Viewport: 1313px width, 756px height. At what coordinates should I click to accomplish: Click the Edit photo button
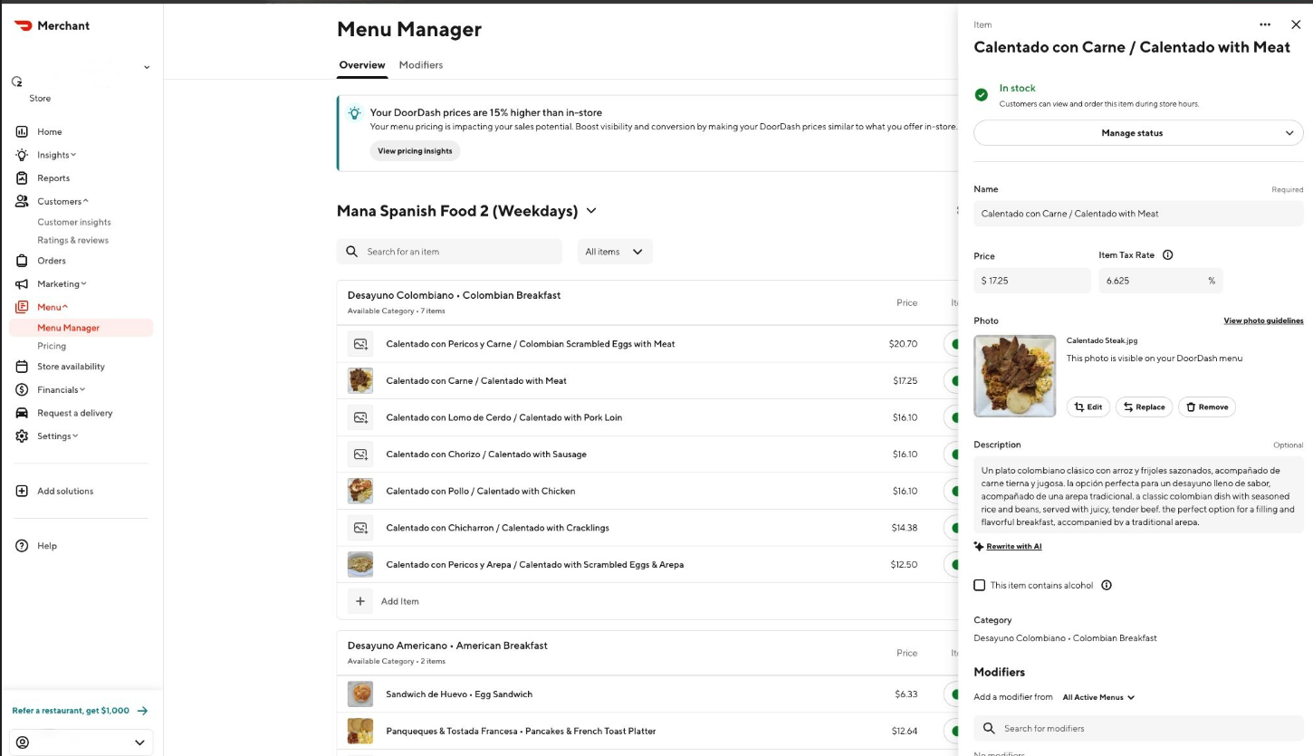[x=1088, y=407]
